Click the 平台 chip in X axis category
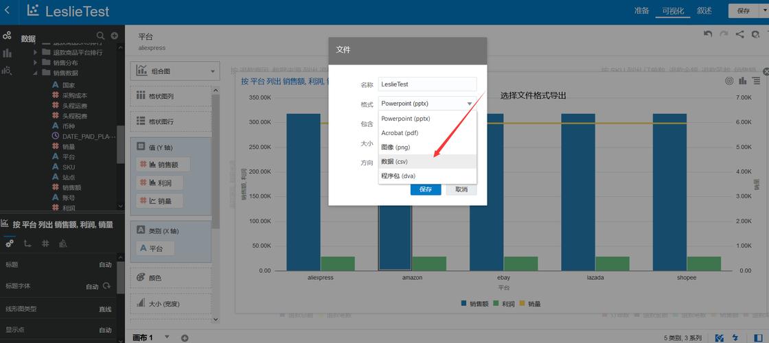769x343 pixels. click(155, 248)
